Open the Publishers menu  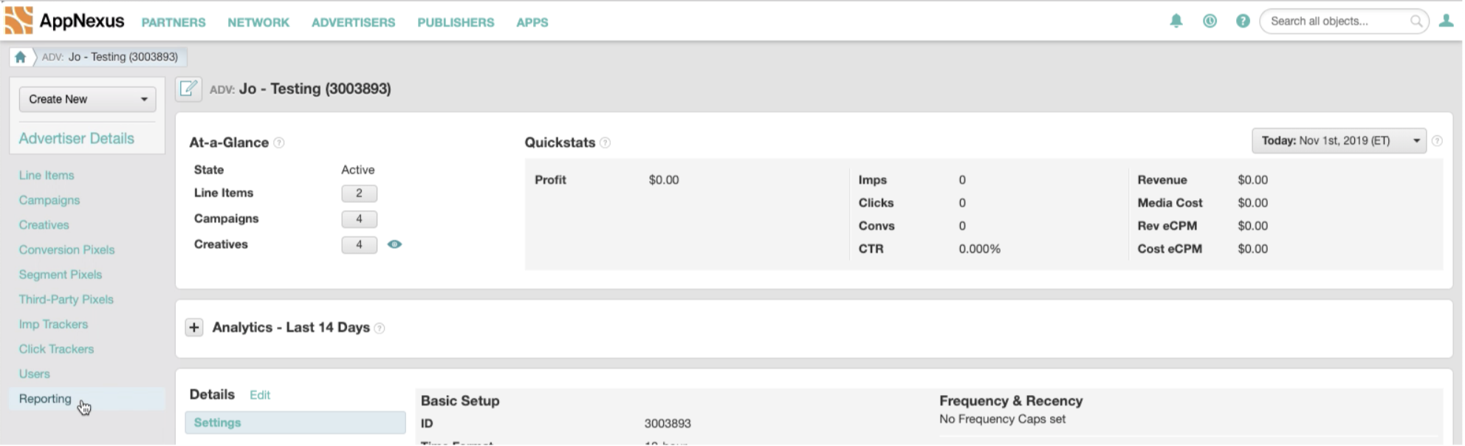point(456,23)
